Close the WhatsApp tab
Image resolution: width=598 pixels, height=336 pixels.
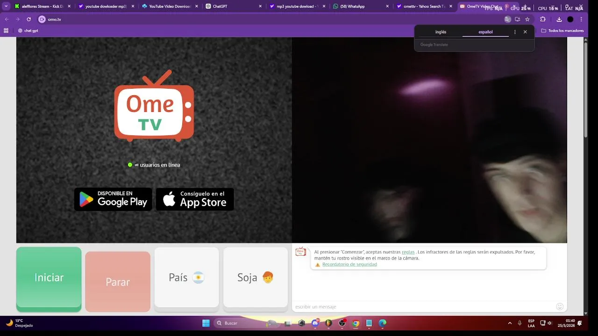coord(387,6)
